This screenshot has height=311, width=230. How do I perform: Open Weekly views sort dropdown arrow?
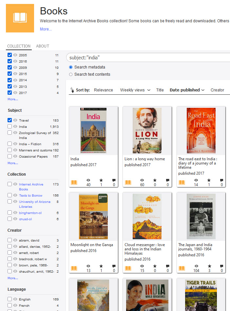click(149, 90)
